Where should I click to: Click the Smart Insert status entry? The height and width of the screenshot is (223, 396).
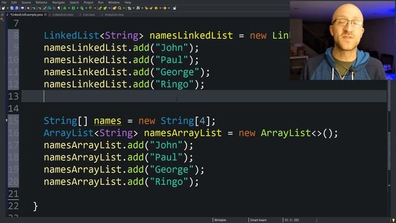(x=258, y=221)
